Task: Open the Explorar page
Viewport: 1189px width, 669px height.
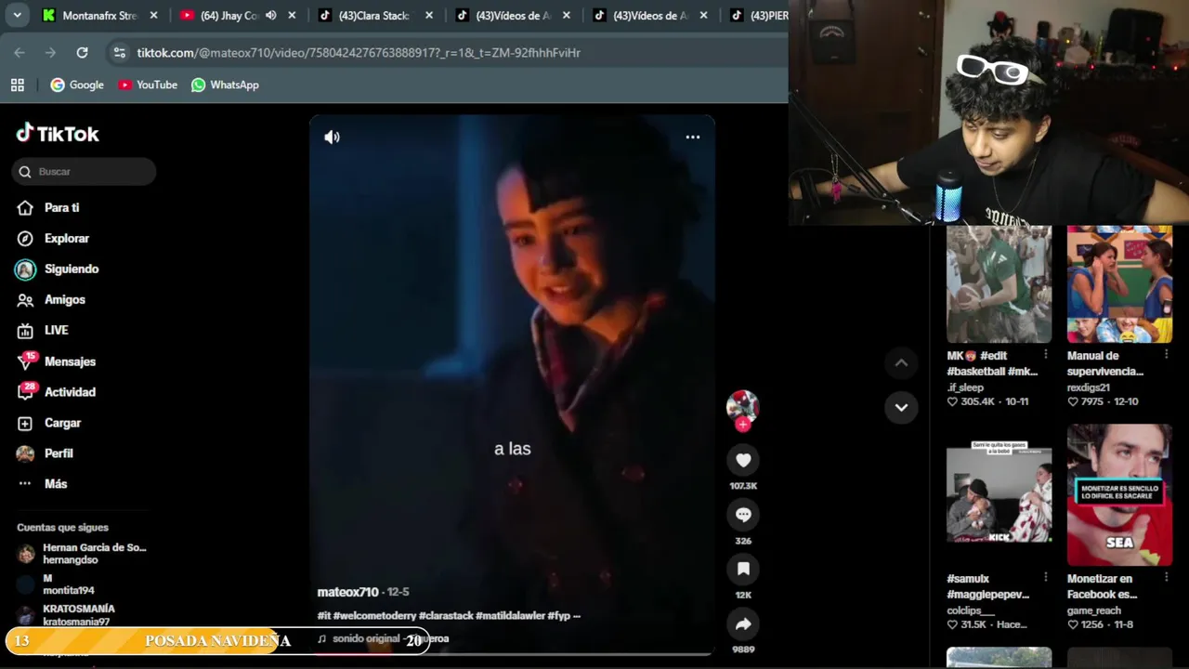Action: tap(54, 238)
